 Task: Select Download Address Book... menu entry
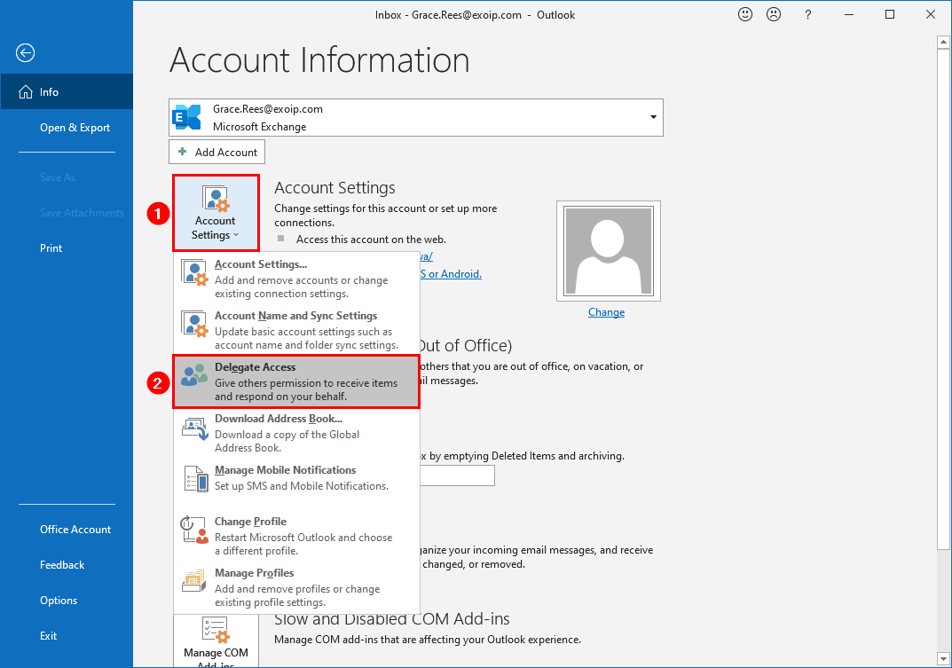pos(296,433)
